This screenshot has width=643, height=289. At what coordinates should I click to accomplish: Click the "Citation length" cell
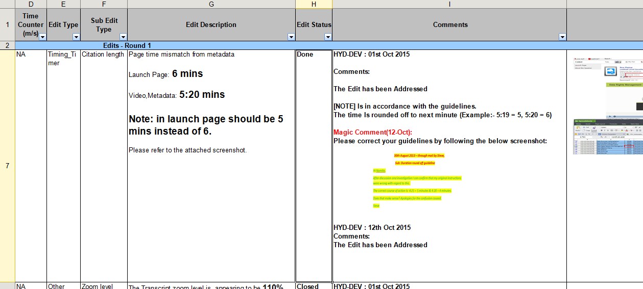pos(104,166)
